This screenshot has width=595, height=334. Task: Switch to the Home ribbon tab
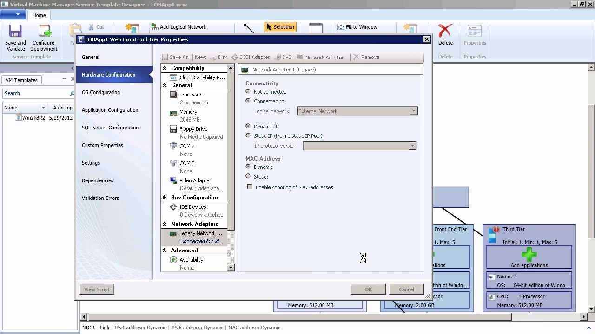coord(39,15)
